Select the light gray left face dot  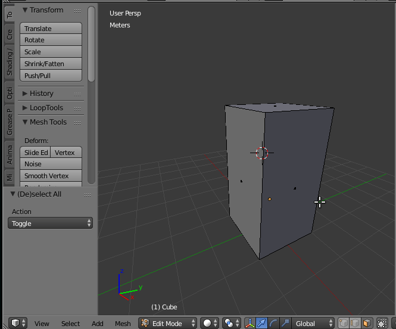[x=241, y=181]
